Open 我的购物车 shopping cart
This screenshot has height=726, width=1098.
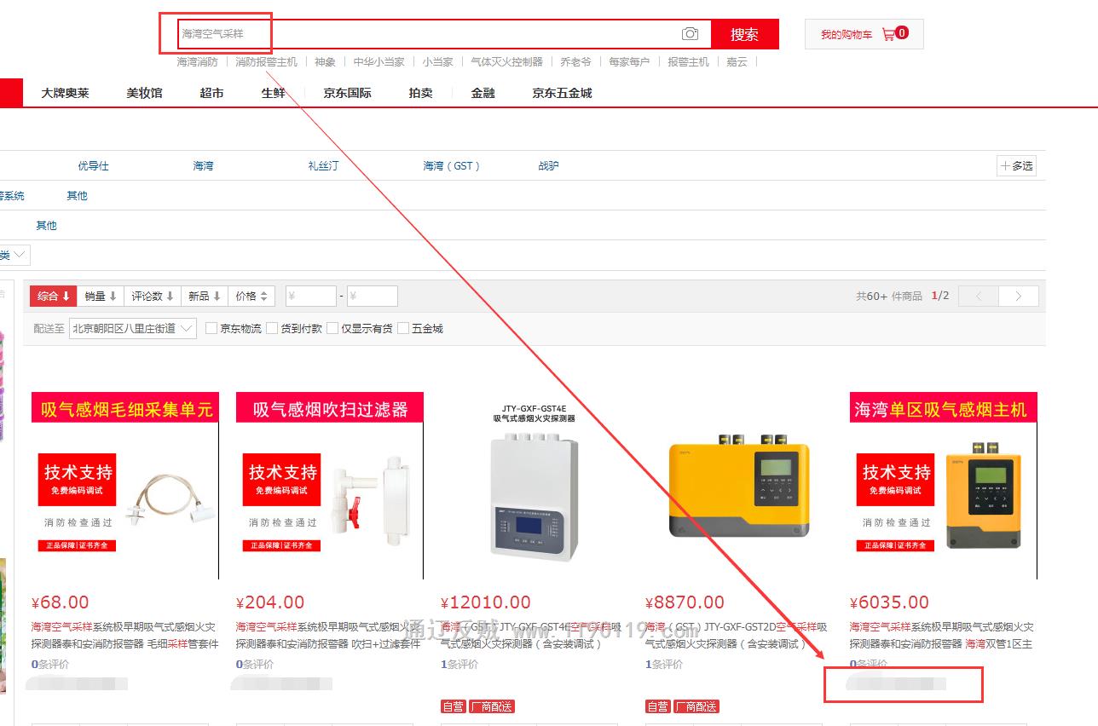tap(864, 34)
